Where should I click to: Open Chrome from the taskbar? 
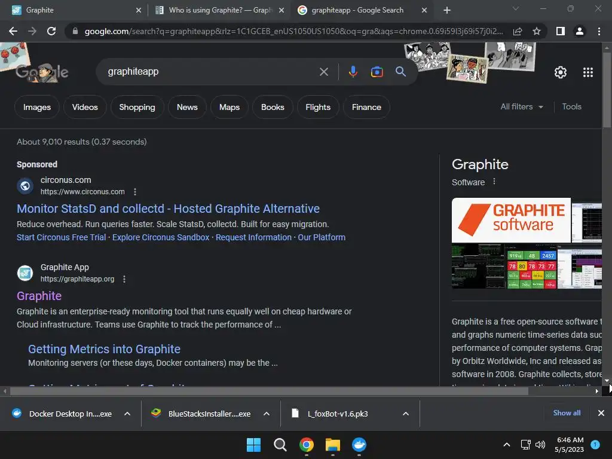pos(307,445)
